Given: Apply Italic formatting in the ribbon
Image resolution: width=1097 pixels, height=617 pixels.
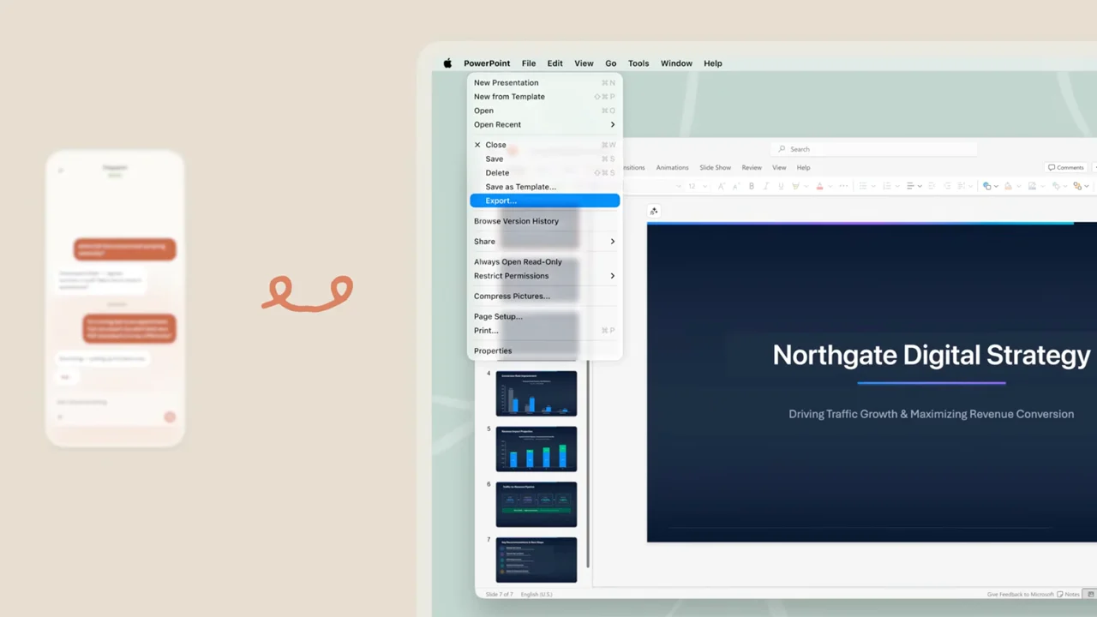Looking at the screenshot, I should (766, 186).
